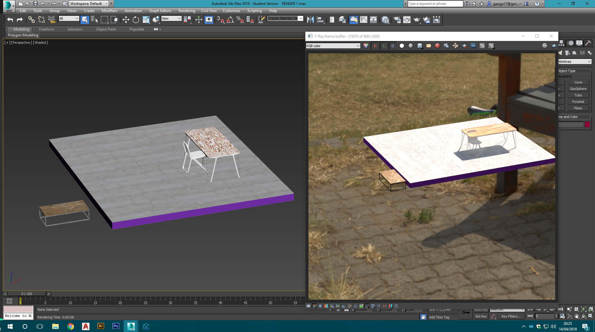The image size is (595, 332).
Task: Create a Cone primitive
Action: [x=578, y=82]
